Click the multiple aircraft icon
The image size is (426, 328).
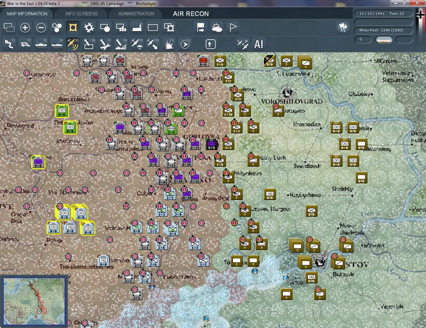pos(243,44)
